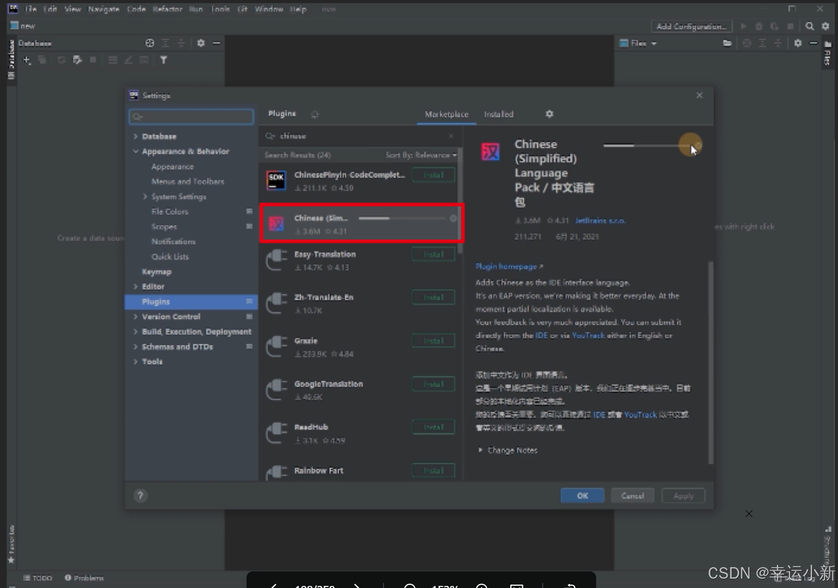Open the JetBrains s.r.o. vendor link
This screenshot has width=838, height=588.
click(600, 221)
